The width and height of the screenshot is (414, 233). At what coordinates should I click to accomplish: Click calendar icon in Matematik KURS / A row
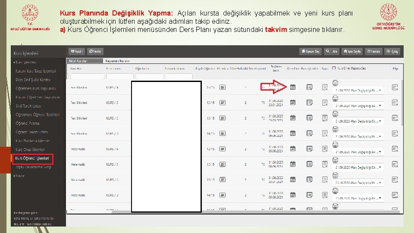click(292, 149)
